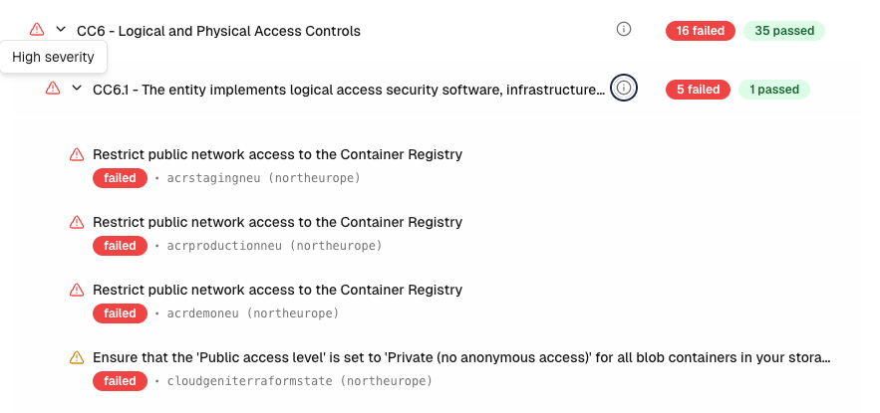Image resolution: width=880 pixels, height=413 pixels.
Task: Open the acrdemoneu Container Registry finding title
Action: point(277,291)
